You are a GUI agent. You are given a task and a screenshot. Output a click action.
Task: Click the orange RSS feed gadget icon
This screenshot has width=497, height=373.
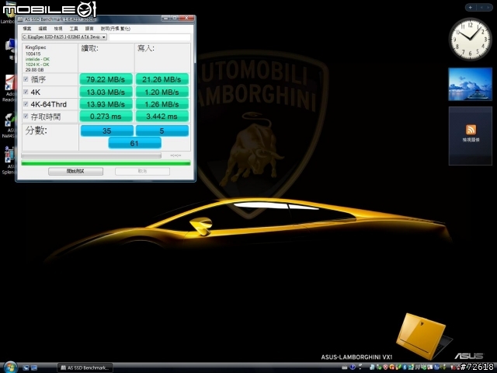pyautogui.click(x=471, y=130)
